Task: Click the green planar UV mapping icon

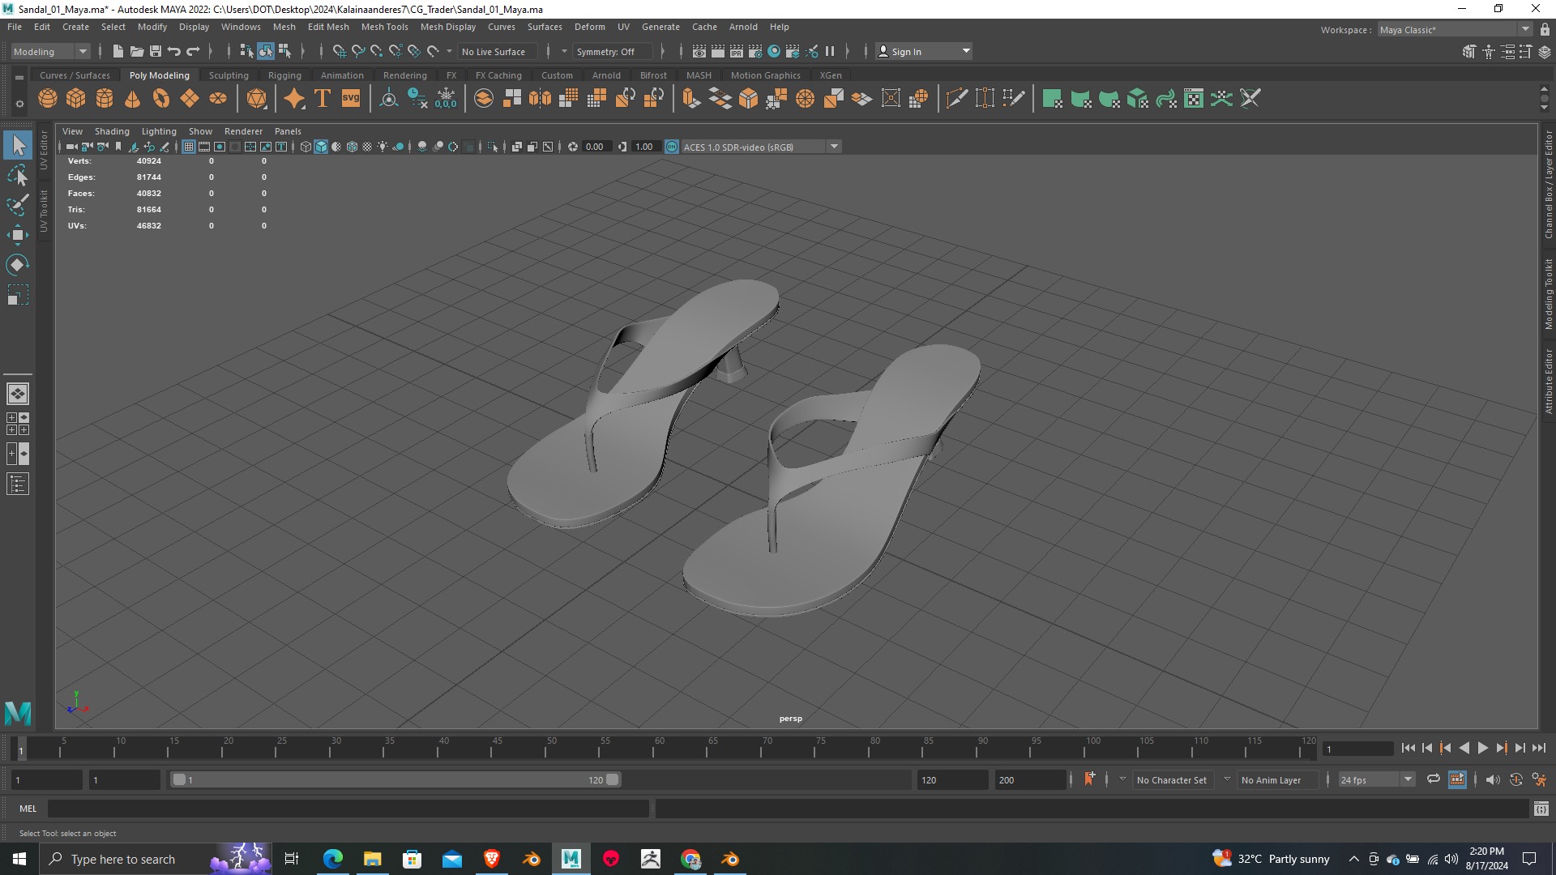Action: 1052,99
